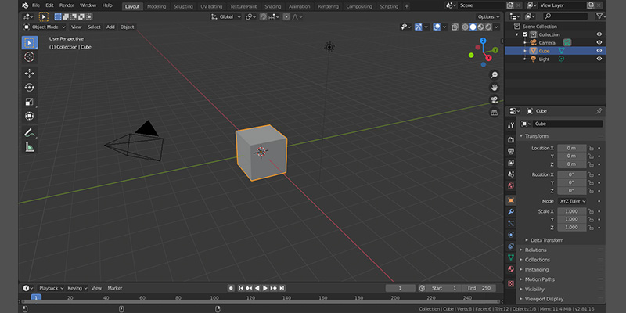
Task: Click the play animation button
Action: click(x=265, y=288)
